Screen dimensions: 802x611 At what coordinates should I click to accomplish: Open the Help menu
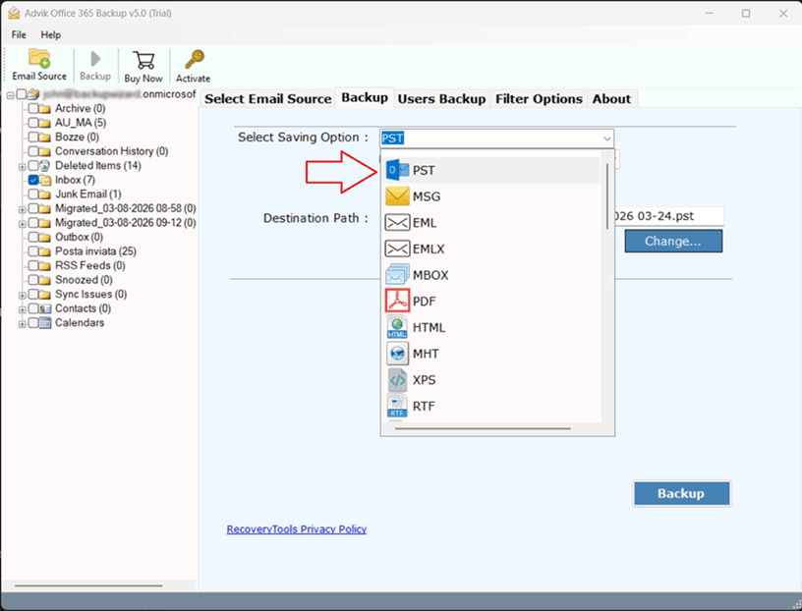pos(51,34)
